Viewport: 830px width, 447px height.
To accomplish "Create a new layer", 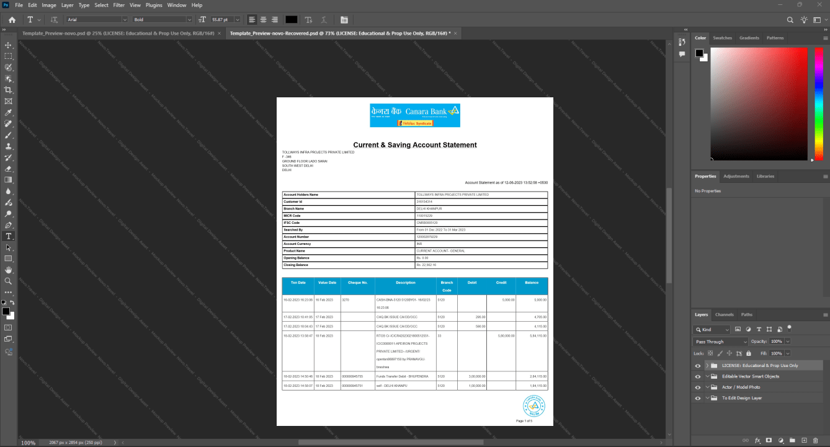I will (x=805, y=440).
